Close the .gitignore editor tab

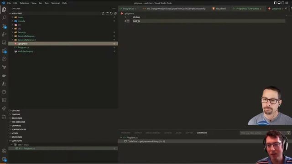(286, 9)
